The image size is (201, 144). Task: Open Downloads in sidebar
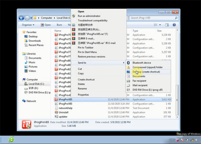click(x=32, y=41)
